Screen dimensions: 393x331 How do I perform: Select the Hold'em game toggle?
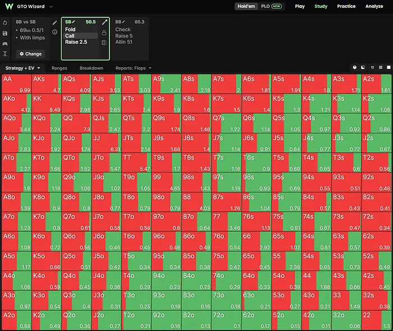point(246,6)
